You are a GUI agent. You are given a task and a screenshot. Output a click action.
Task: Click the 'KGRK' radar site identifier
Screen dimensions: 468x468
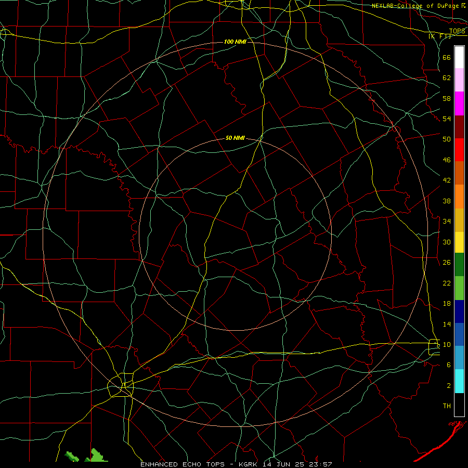click(248, 464)
